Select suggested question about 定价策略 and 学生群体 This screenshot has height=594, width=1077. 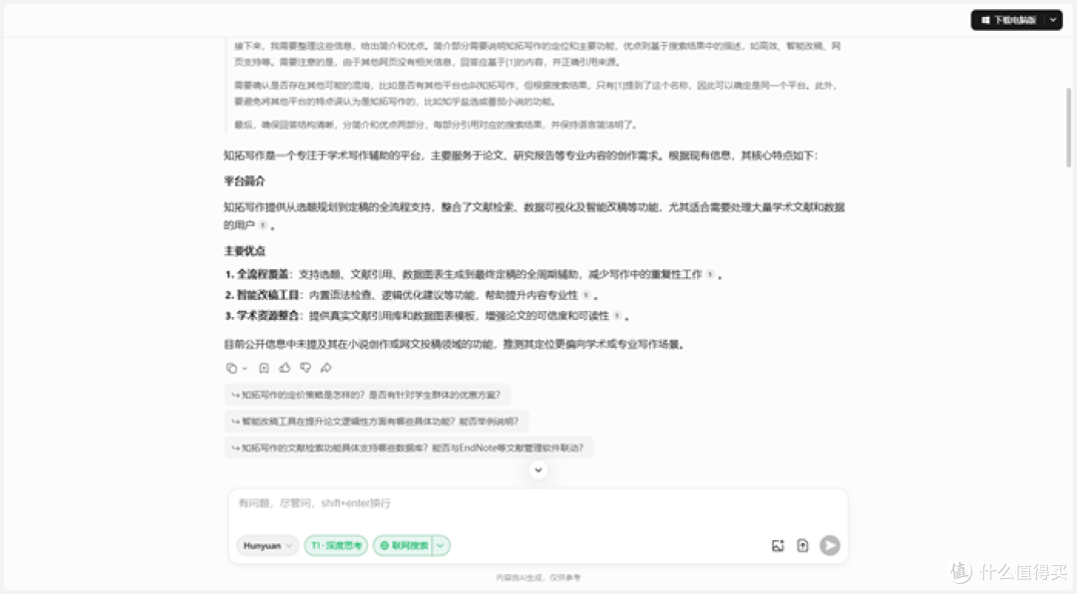point(367,395)
